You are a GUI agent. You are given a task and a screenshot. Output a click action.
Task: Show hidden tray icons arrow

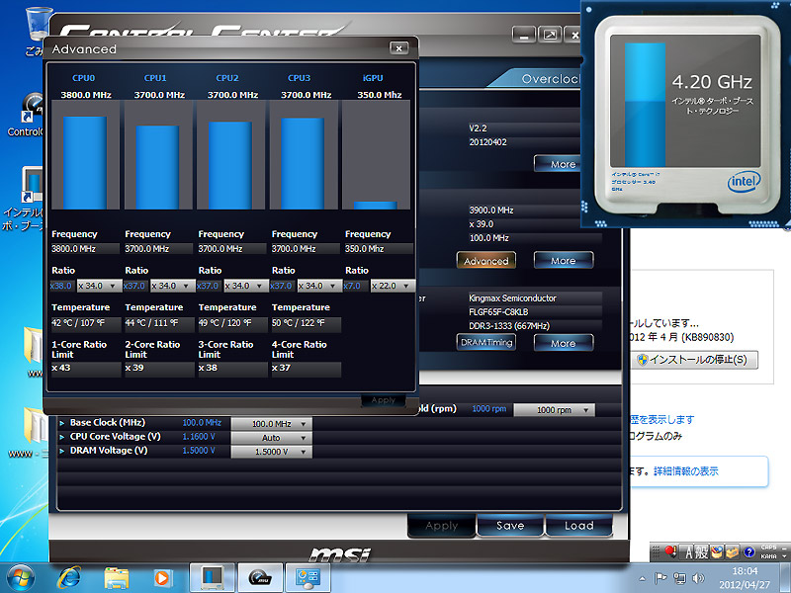tap(642, 578)
